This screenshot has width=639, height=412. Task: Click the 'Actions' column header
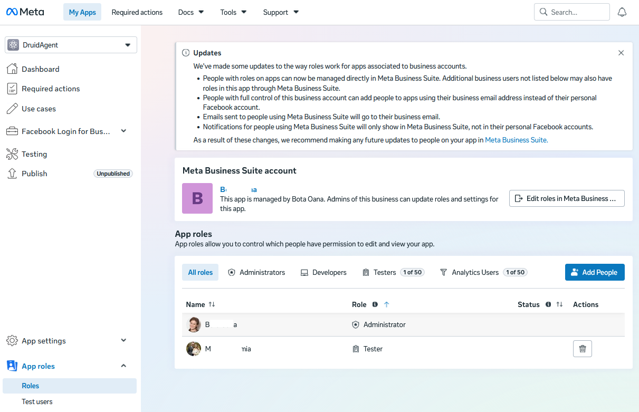tap(586, 304)
